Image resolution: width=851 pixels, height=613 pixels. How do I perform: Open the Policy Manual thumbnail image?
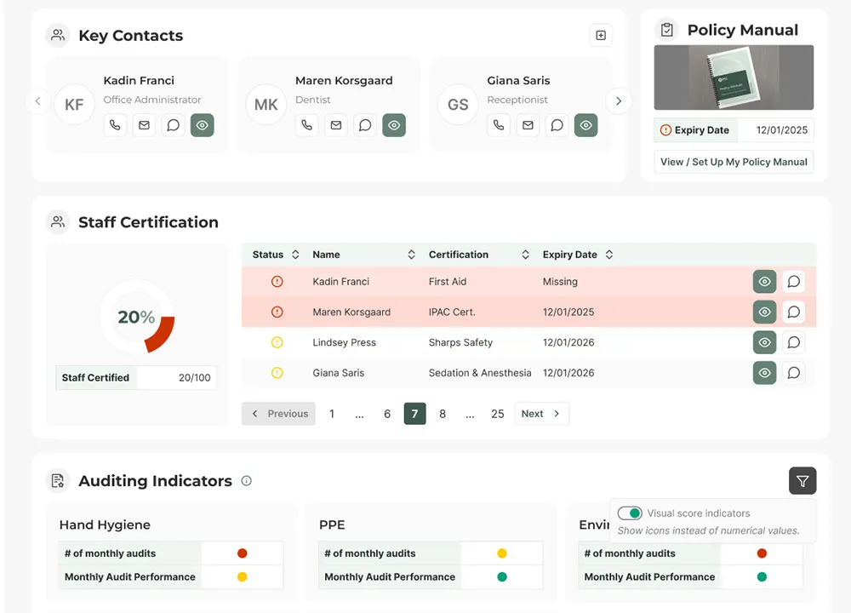pos(734,77)
